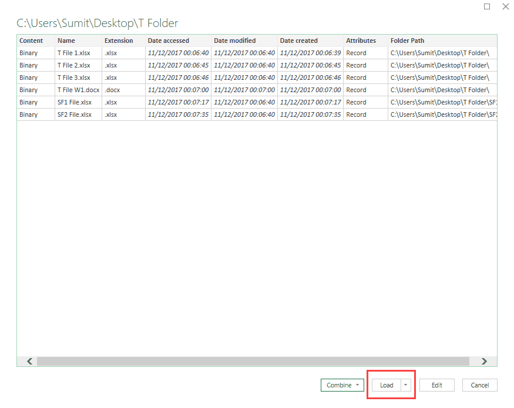Image resolution: width=514 pixels, height=408 pixels.
Task: Cancel the folder preview dialog
Action: pos(479,385)
